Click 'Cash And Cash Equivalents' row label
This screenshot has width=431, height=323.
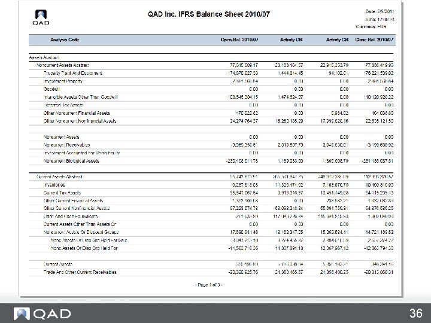coord(71,217)
